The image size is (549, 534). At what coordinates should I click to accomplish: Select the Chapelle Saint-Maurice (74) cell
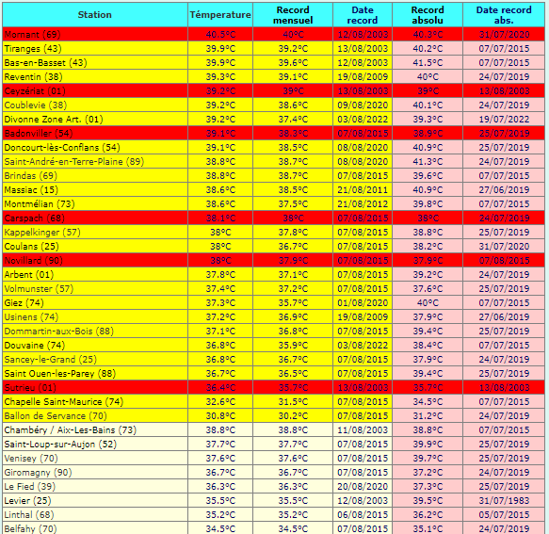pyautogui.click(x=95, y=401)
